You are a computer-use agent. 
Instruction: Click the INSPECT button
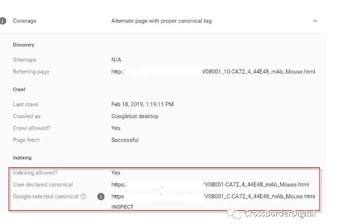pyautogui.click(x=122, y=207)
